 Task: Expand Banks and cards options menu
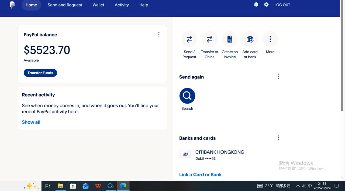pos(278,138)
